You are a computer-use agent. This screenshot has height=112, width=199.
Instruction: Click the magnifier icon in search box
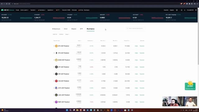tap(127, 28)
